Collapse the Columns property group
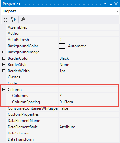 click(4, 90)
